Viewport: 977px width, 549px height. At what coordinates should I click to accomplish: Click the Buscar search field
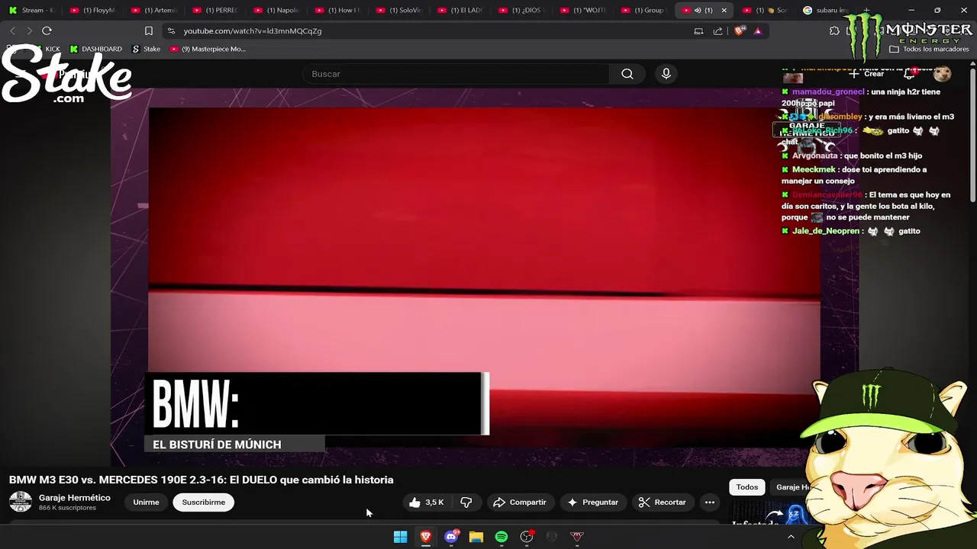pos(456,74)
